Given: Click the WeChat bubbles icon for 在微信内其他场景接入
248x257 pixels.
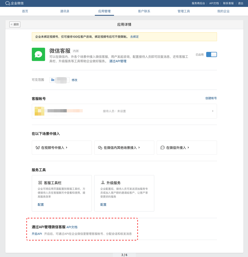Looking at the screenshot, I should [x=100, y=148].
